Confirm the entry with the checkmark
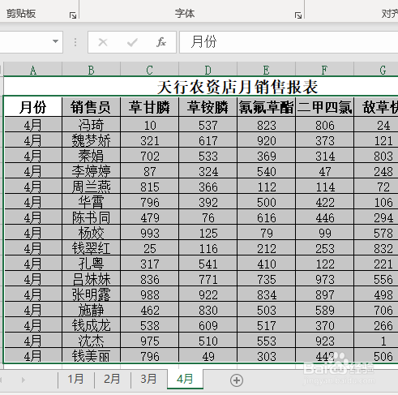 [x=132, y=42]
